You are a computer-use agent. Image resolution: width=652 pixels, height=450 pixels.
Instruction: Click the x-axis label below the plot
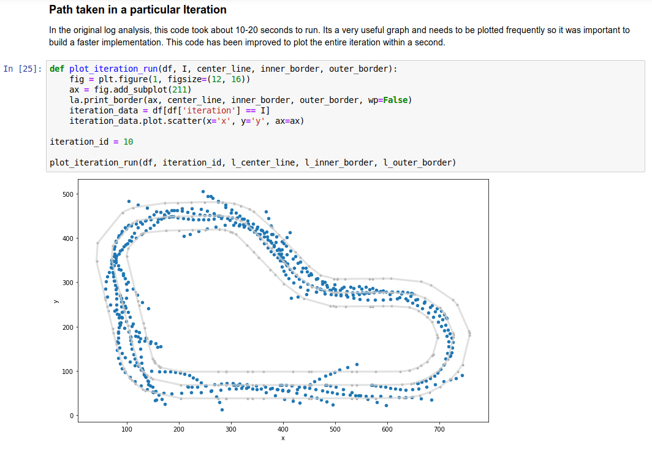[x=282, y=438]
